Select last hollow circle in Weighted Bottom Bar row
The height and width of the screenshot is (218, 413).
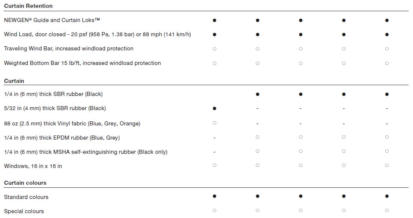click(387, 63)
